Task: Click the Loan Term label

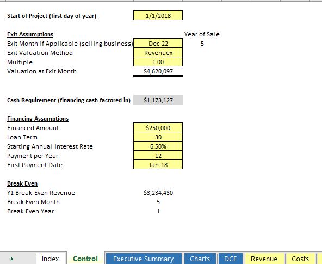Action: pyautogui.click(x=22, y=137)
